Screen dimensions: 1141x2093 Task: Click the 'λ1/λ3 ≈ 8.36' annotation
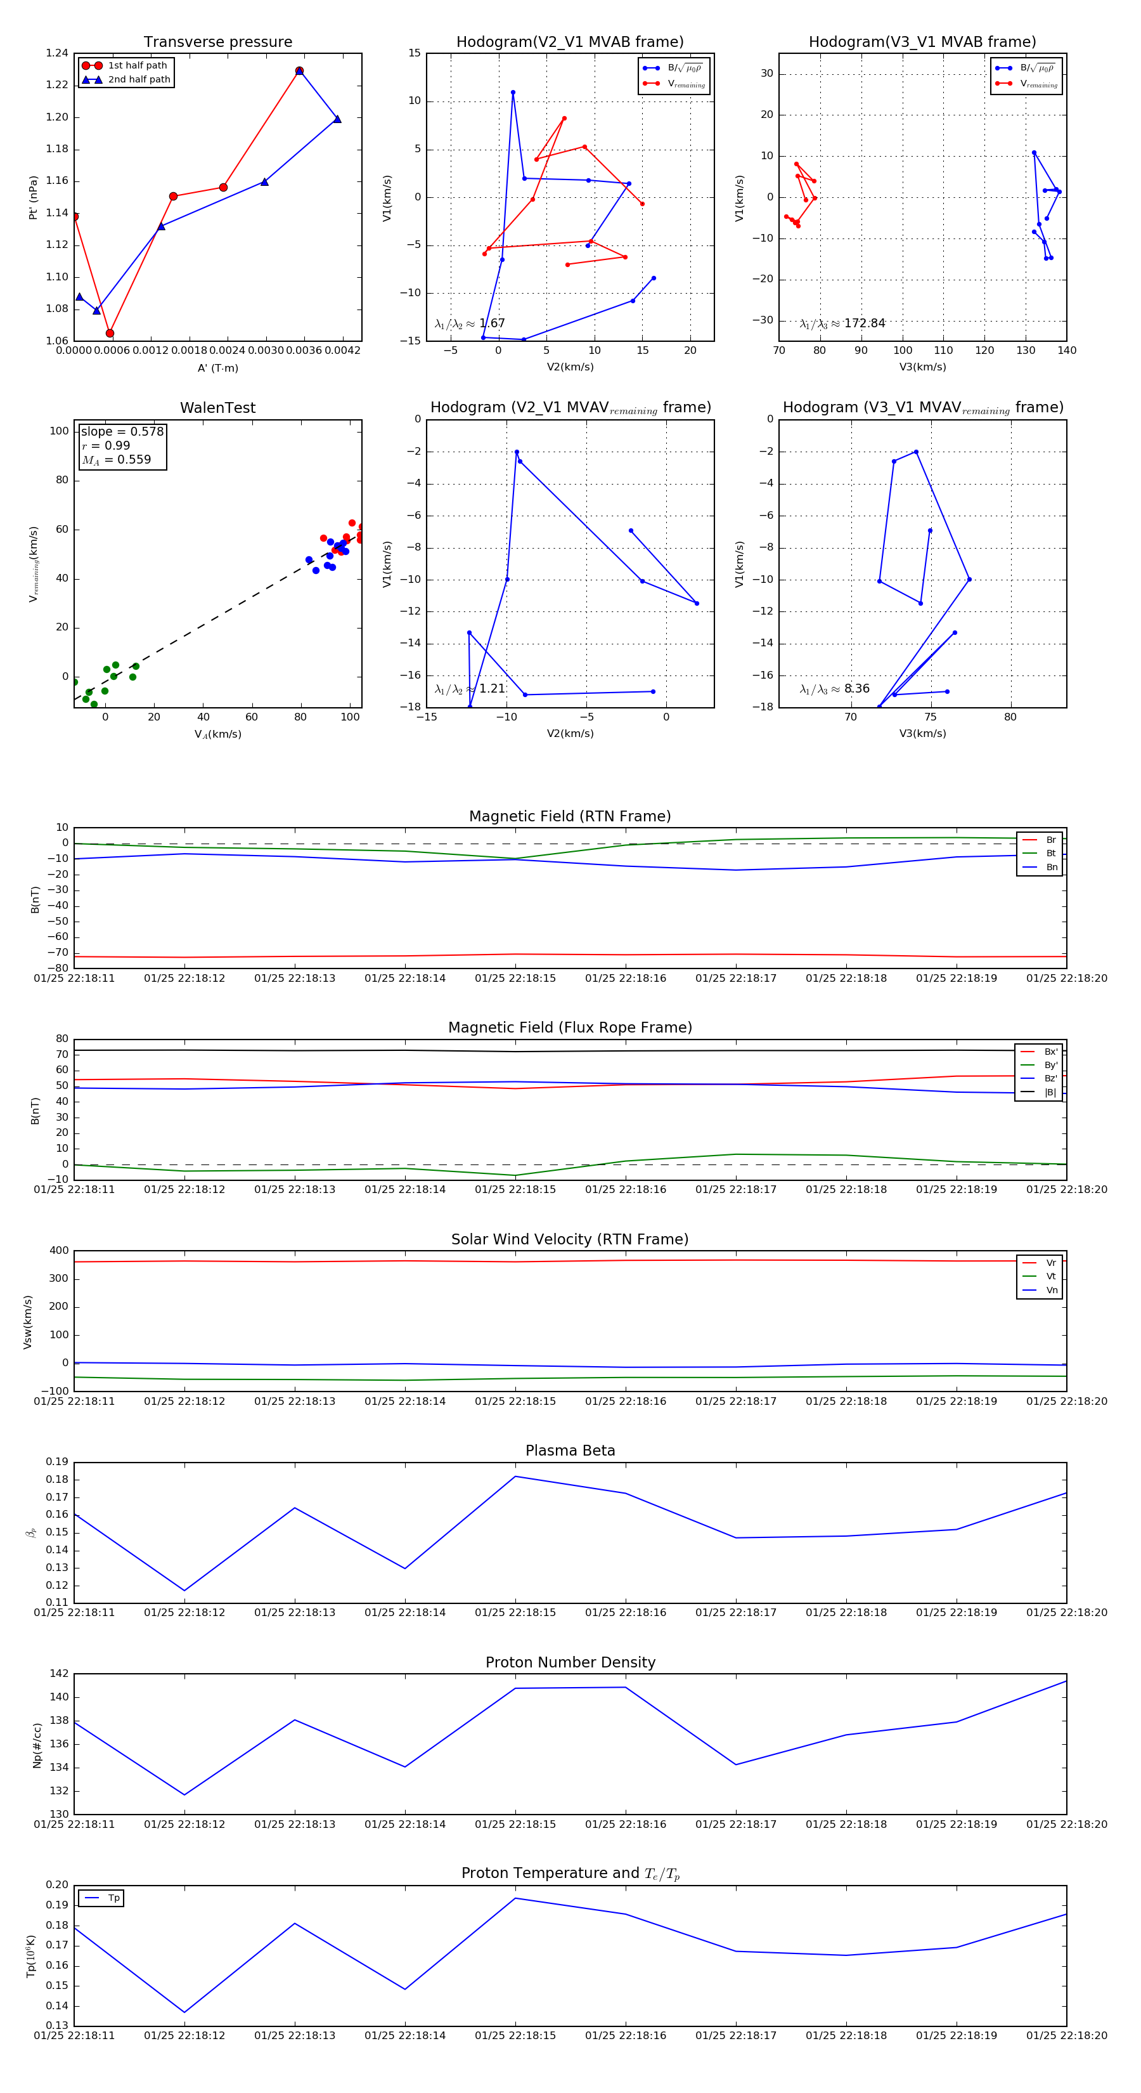pos(834,689)
